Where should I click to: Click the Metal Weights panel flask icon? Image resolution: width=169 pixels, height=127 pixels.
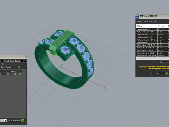click(137, 17)
